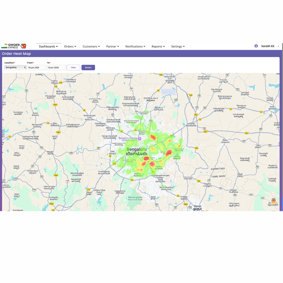Expand the Dashboards menu

pos(48,46)
